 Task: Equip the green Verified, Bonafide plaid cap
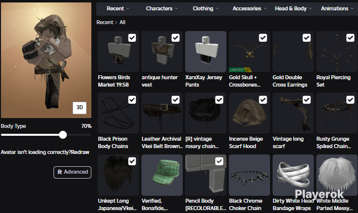tap(162, 175)
